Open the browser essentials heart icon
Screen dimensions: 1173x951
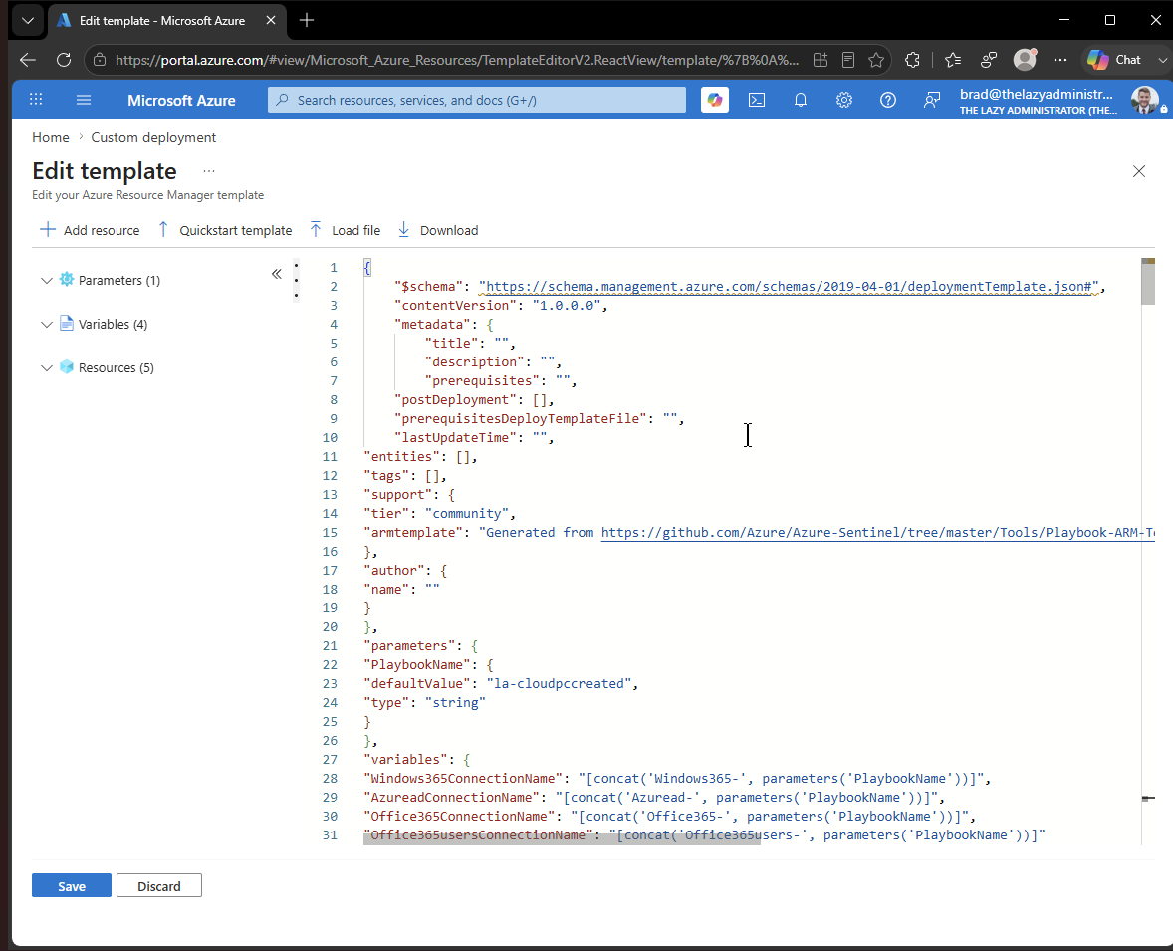(x=989, y=60)
